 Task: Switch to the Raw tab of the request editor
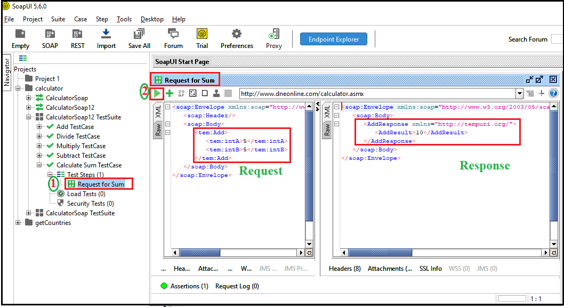158,130
